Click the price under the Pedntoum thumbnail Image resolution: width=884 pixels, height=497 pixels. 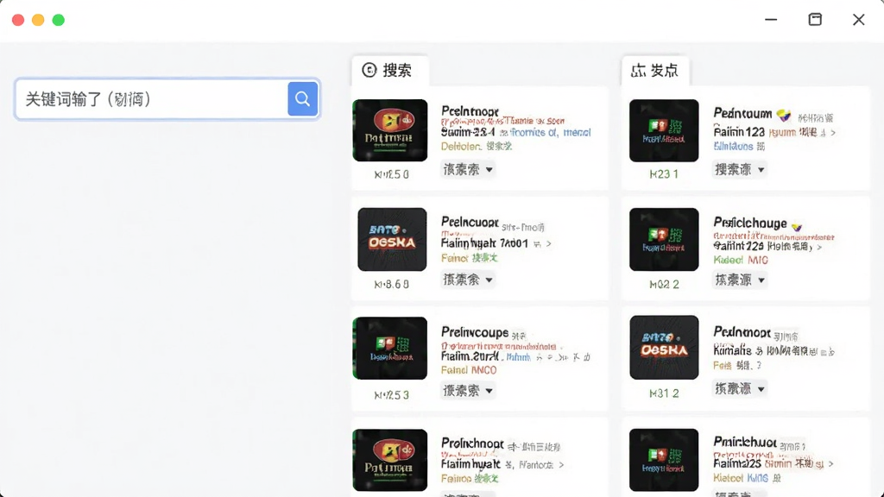pyautogui.click(x=664, y=174)
